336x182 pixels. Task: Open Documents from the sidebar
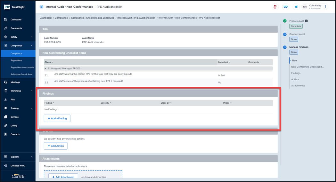pos(16,28)
